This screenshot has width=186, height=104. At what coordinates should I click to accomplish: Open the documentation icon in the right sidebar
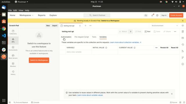click(183, 31)
